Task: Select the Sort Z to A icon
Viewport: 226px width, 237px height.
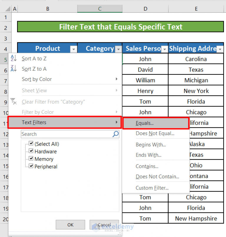Action: pos(14,69)
